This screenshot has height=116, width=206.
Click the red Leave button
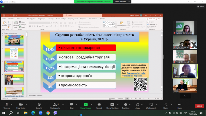coord(200,106)
